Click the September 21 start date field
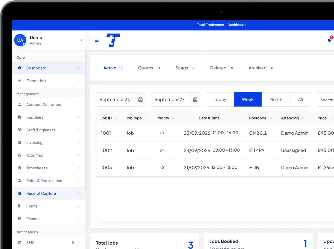The width and height of the screenshot is (334, 249). [x=116, y=99]
